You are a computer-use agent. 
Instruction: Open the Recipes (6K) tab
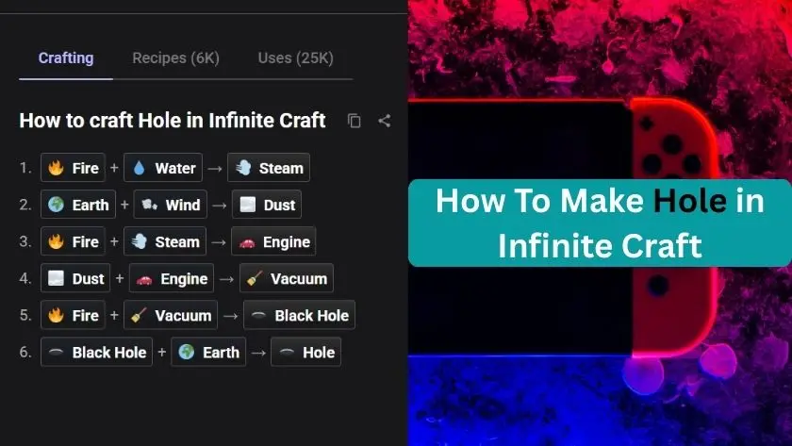(x=175, y=58)
